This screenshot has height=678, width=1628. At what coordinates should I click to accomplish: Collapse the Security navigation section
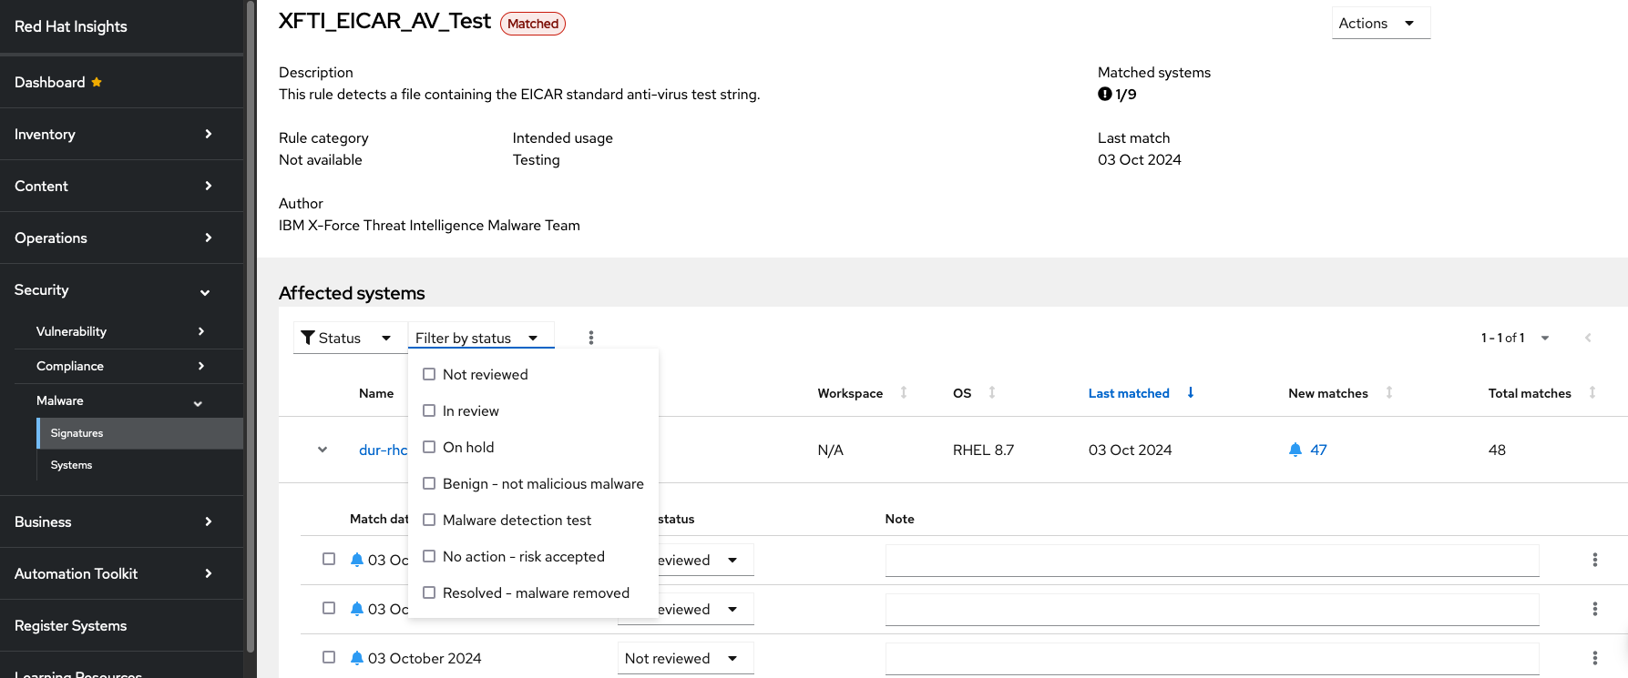122,290
